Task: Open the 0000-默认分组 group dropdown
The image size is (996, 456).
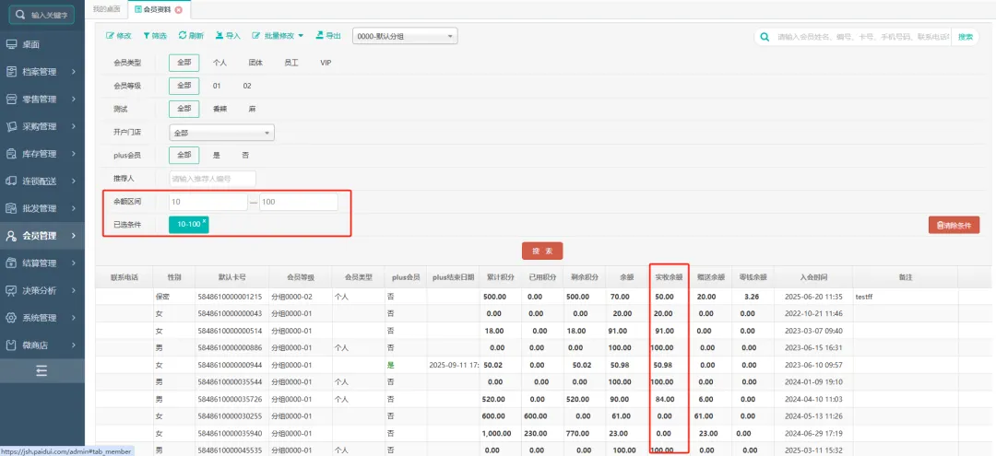Action: point(405,36)
